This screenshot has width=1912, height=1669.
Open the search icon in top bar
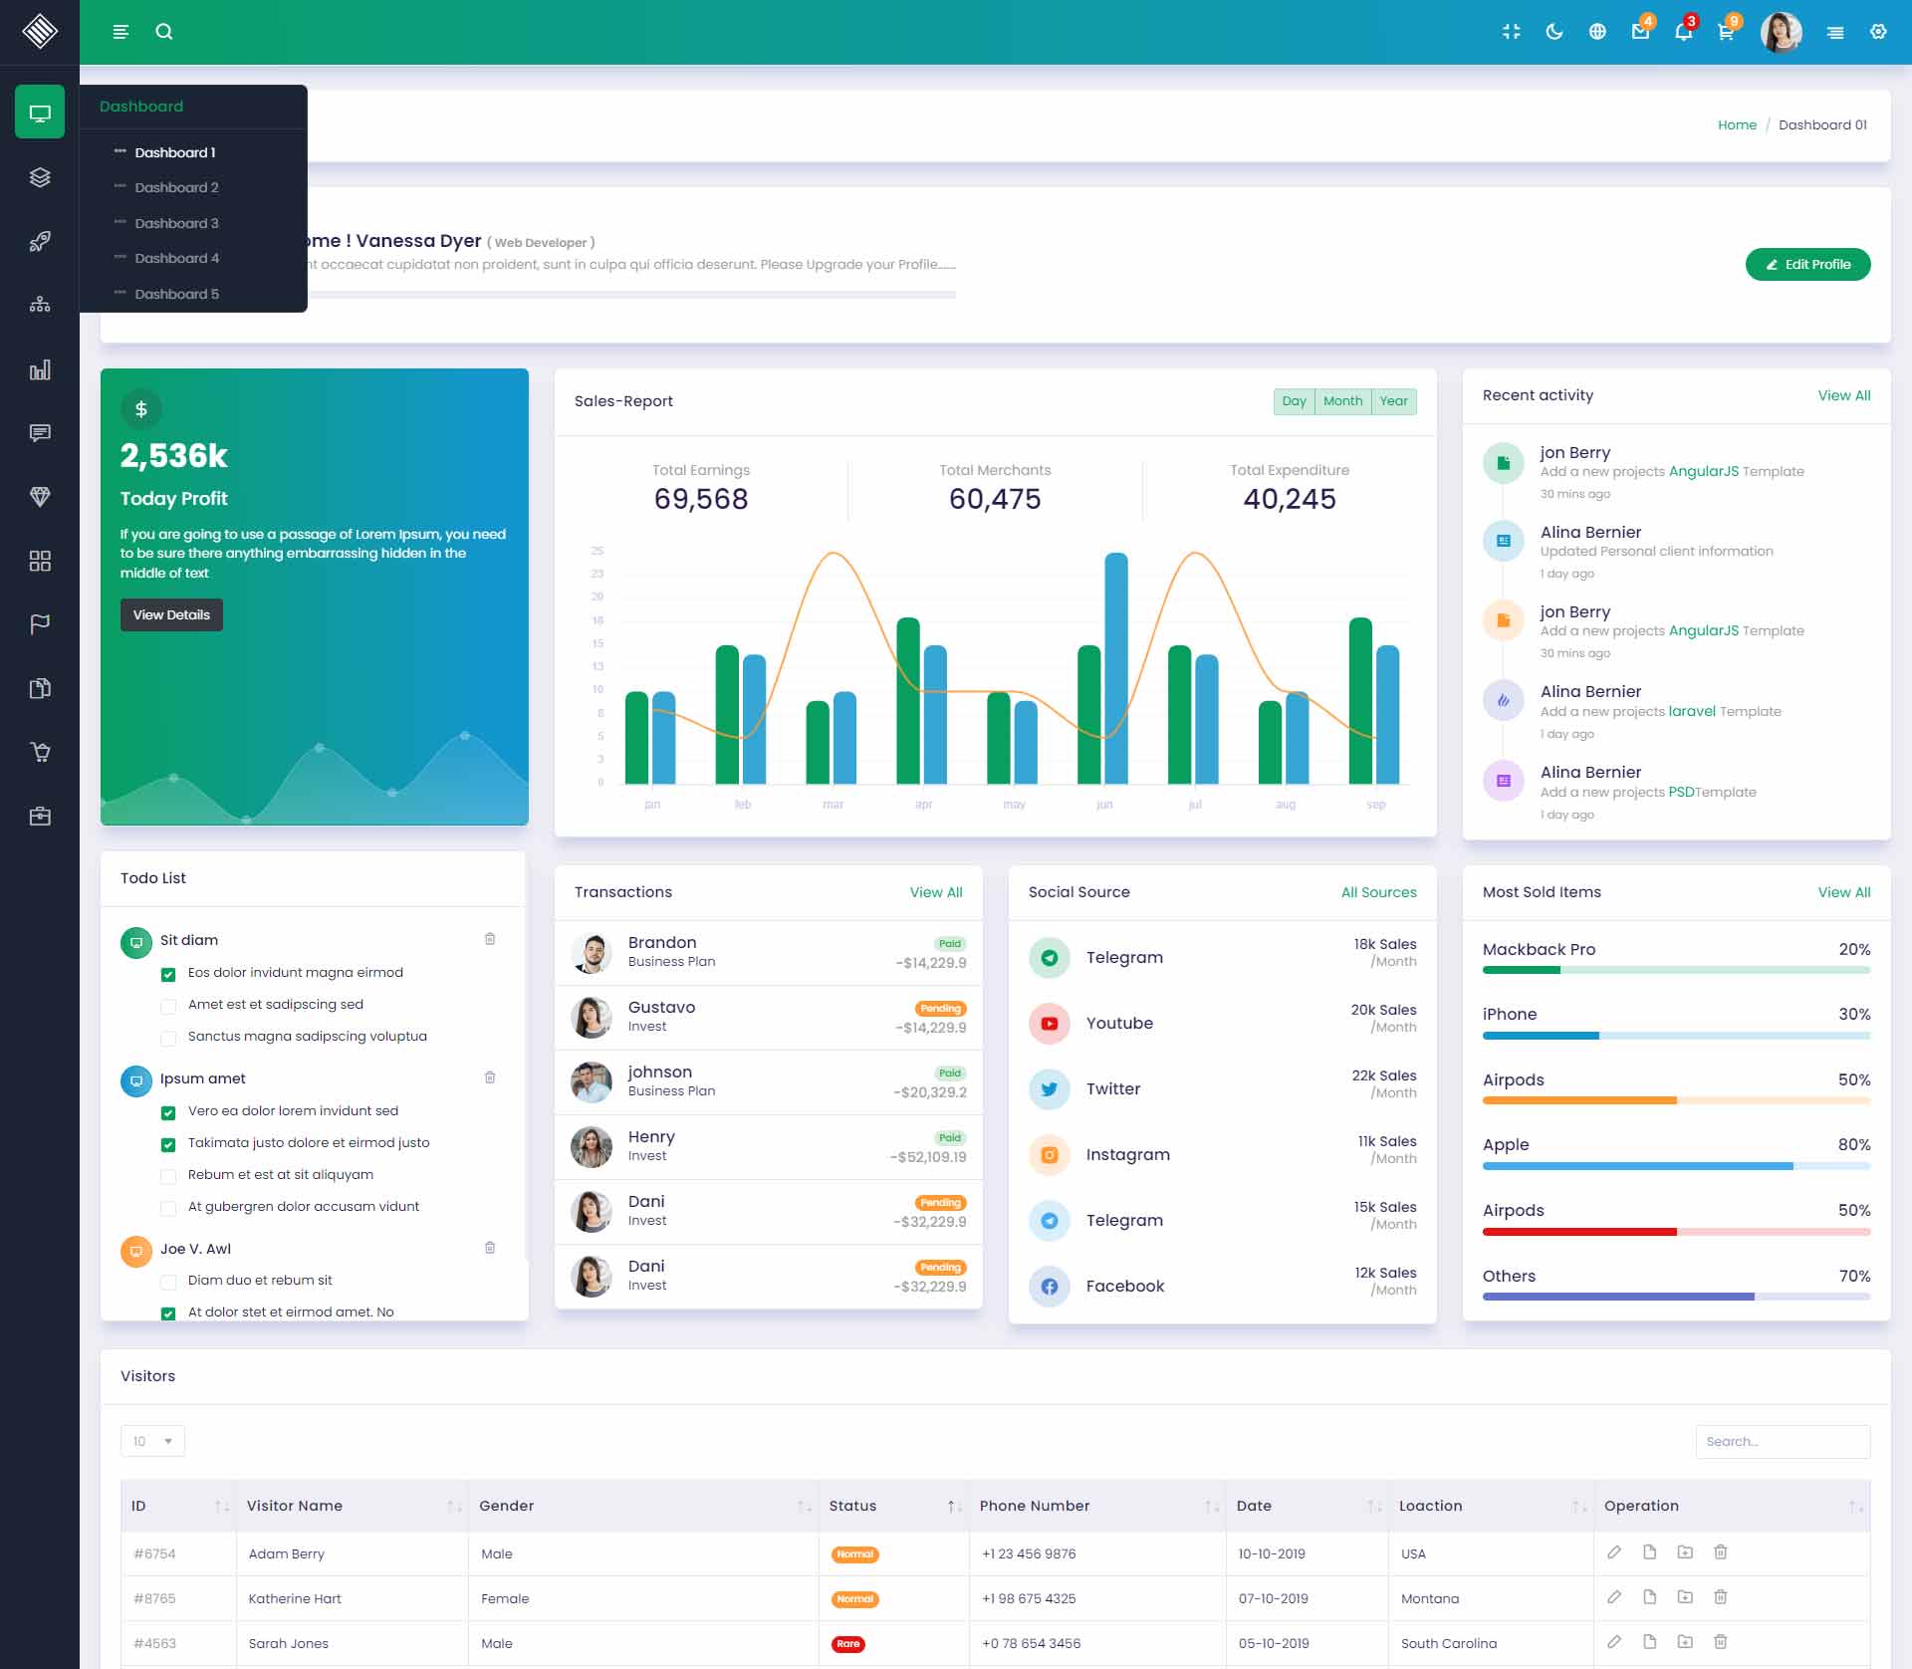pos(164,32)
